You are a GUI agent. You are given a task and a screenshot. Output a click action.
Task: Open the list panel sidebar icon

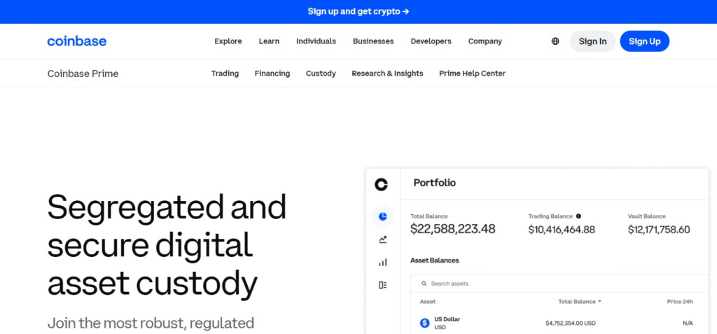(x=383, y=285)
